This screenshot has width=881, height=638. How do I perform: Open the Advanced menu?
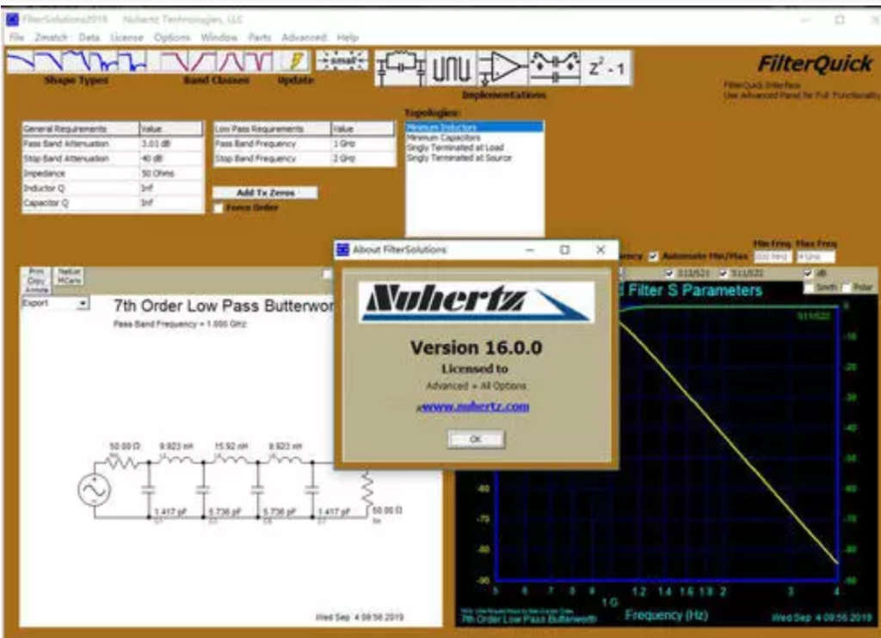304,38
